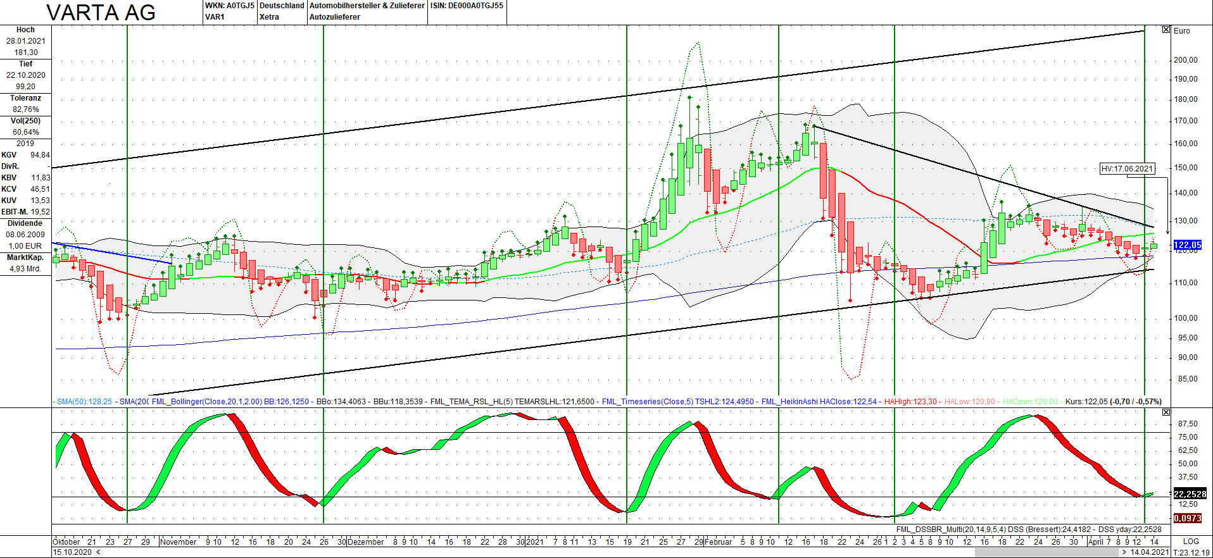Image resolution: width=1213 pixels, height=558 pixels.
Task: Click the KUV 13,53 row
Action: coord(26,201)
